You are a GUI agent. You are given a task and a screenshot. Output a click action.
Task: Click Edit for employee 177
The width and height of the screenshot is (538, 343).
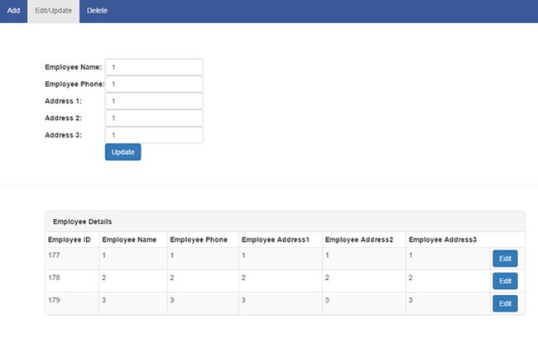[505, 259]
